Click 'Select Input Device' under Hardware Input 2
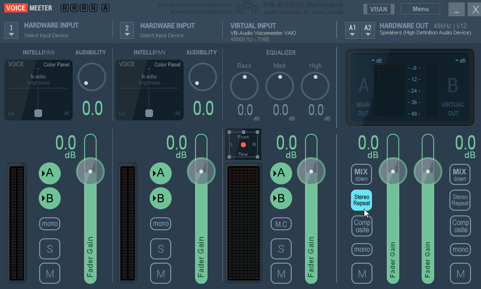Screen dimensions: 481x289 click(162, 35)
